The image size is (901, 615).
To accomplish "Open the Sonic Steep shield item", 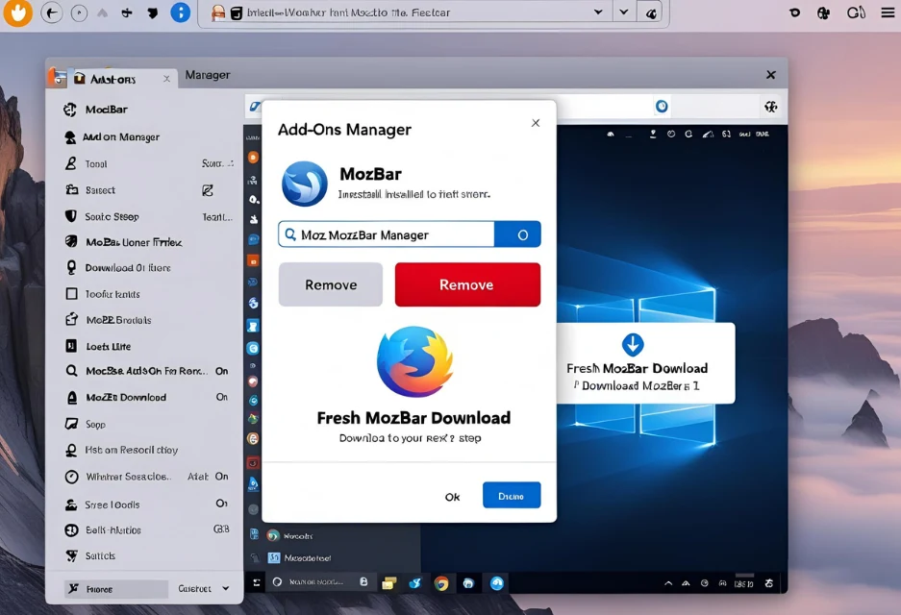I will click(x=112, y=216).
